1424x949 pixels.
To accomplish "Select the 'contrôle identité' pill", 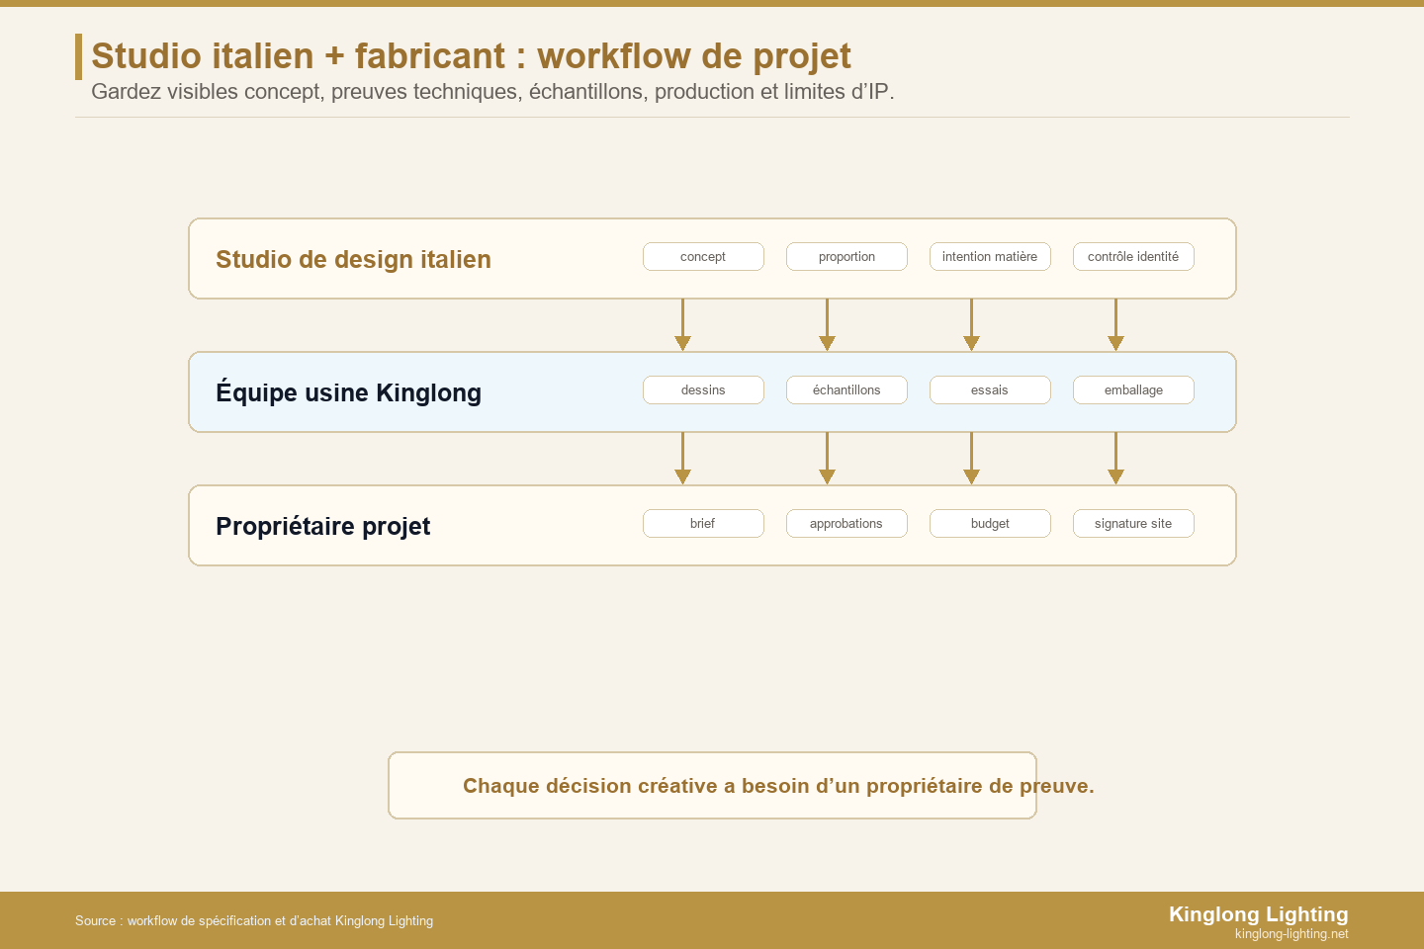I will click(x=1133, y=256).
